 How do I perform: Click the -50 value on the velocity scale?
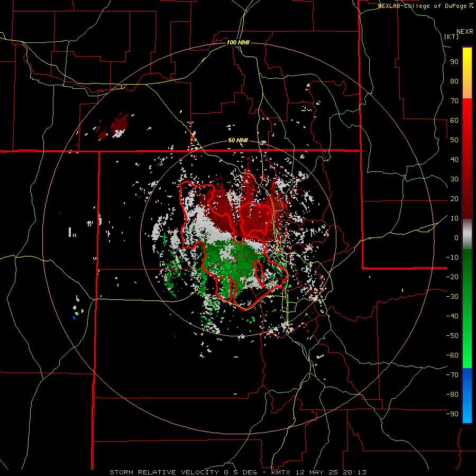click(452, 336)
